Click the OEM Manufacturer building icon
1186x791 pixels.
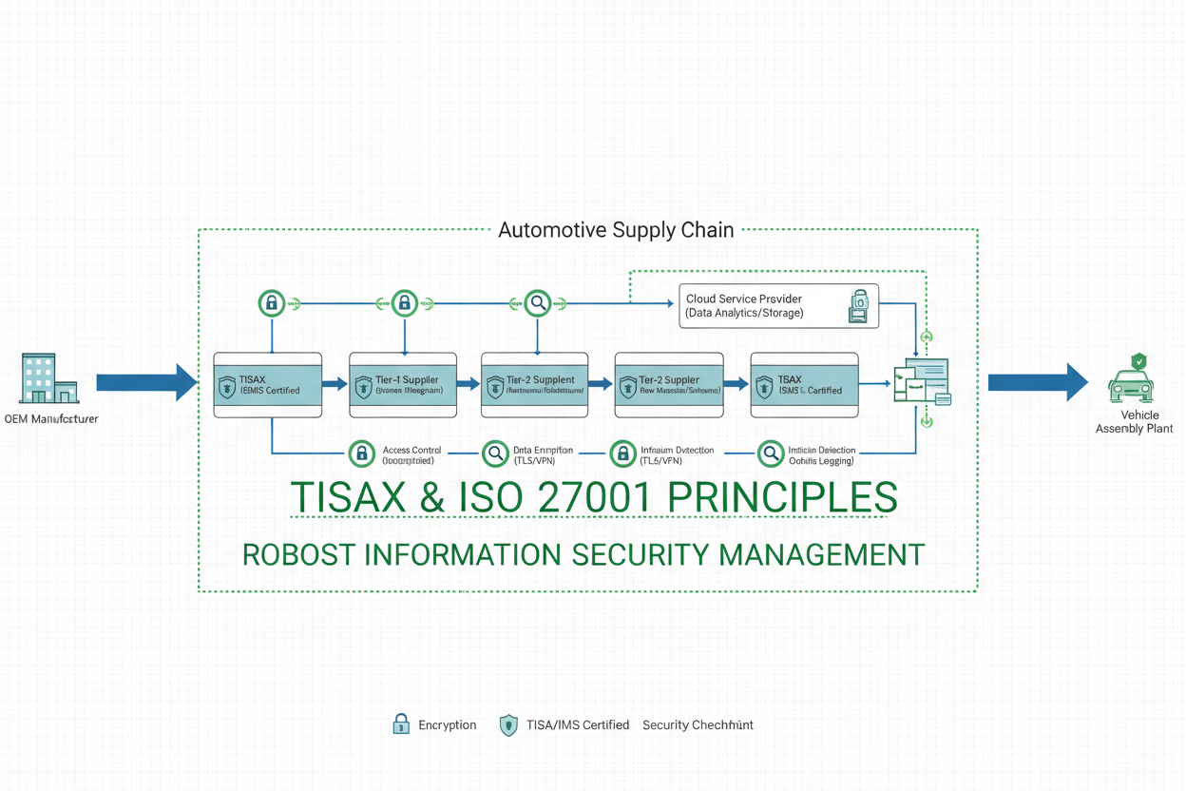pyautogui.click(x=48, y=378)
